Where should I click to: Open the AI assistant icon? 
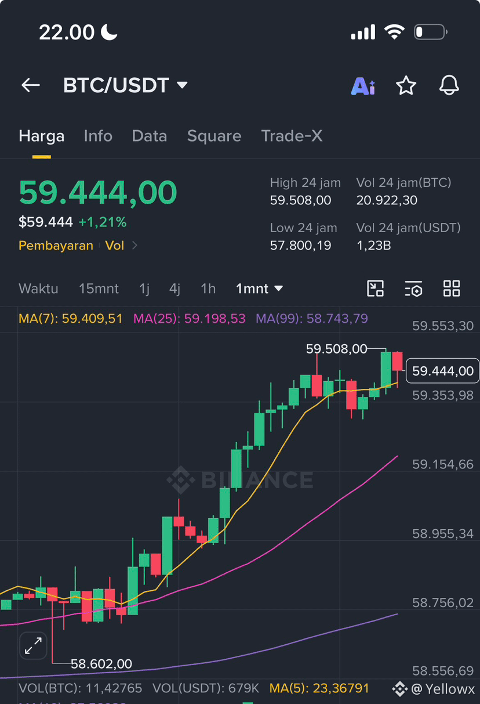pos(363,86)
